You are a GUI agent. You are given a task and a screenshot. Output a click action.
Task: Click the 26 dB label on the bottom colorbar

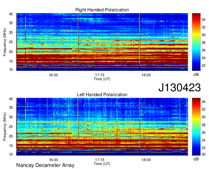tap(203, 133)
